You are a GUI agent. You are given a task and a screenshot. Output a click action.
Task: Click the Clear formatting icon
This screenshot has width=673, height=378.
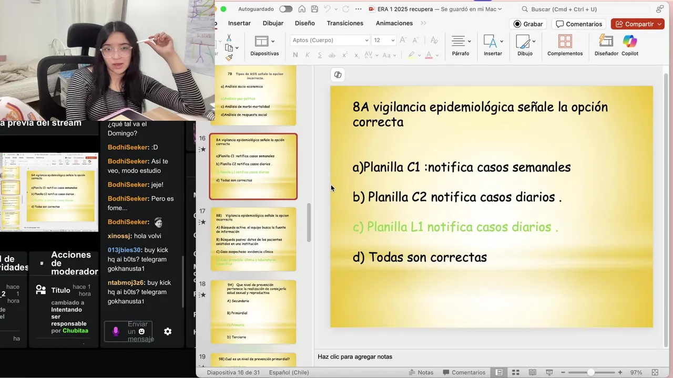coord(434,40)
